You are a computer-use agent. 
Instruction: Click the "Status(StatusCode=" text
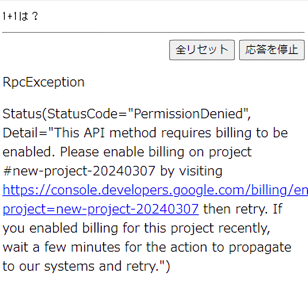point(64,114)
